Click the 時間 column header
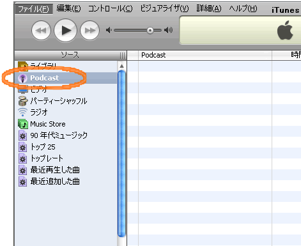Image resolution: width=301 pixels, height=246 pixels. pos(287,56)
